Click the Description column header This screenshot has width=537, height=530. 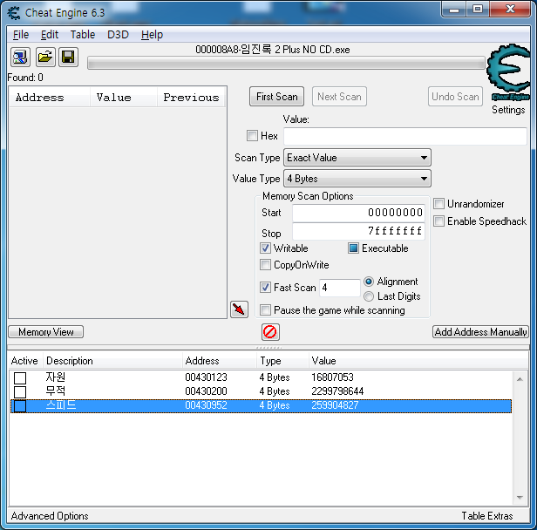[x=112, y=361]
